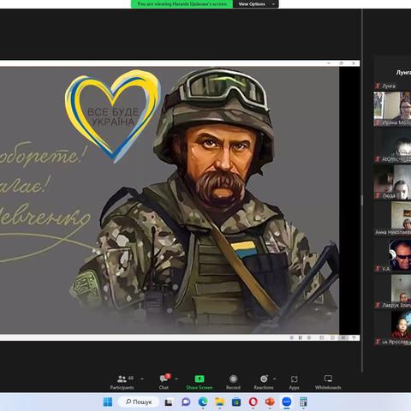The width and height of the screenshot is (411, 411).
Task: Open the Windows Start menu
Action: (x=108, y=402)
